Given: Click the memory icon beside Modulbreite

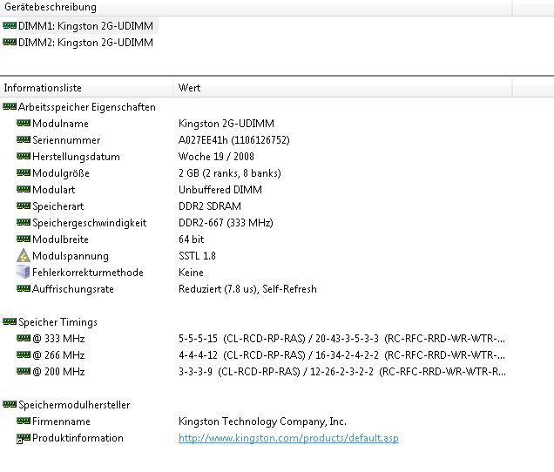Looking at the screenshot, I should point(24,239).
